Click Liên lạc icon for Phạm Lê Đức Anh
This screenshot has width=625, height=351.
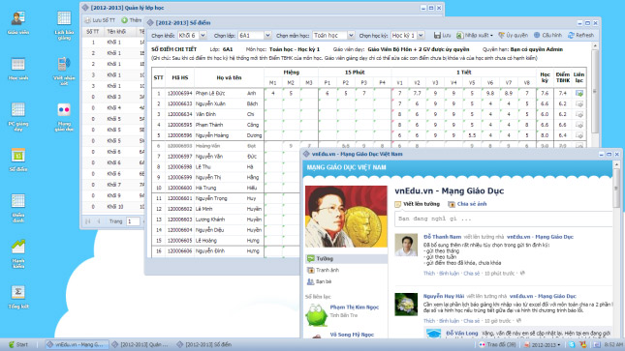(x=579, y=93)
